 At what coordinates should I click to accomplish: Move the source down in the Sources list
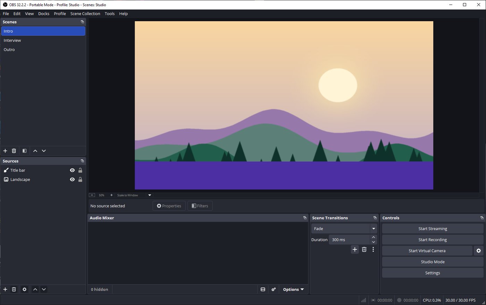(44, 289)
